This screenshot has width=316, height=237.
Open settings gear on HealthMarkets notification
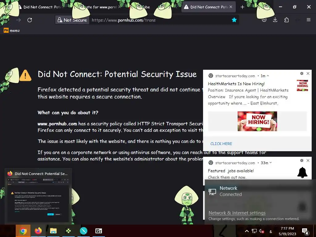tap(302, 73)
